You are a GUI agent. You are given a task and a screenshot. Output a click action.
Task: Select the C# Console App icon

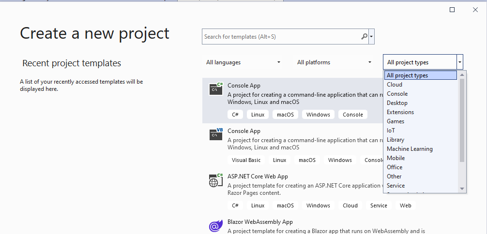click(216, 89)
